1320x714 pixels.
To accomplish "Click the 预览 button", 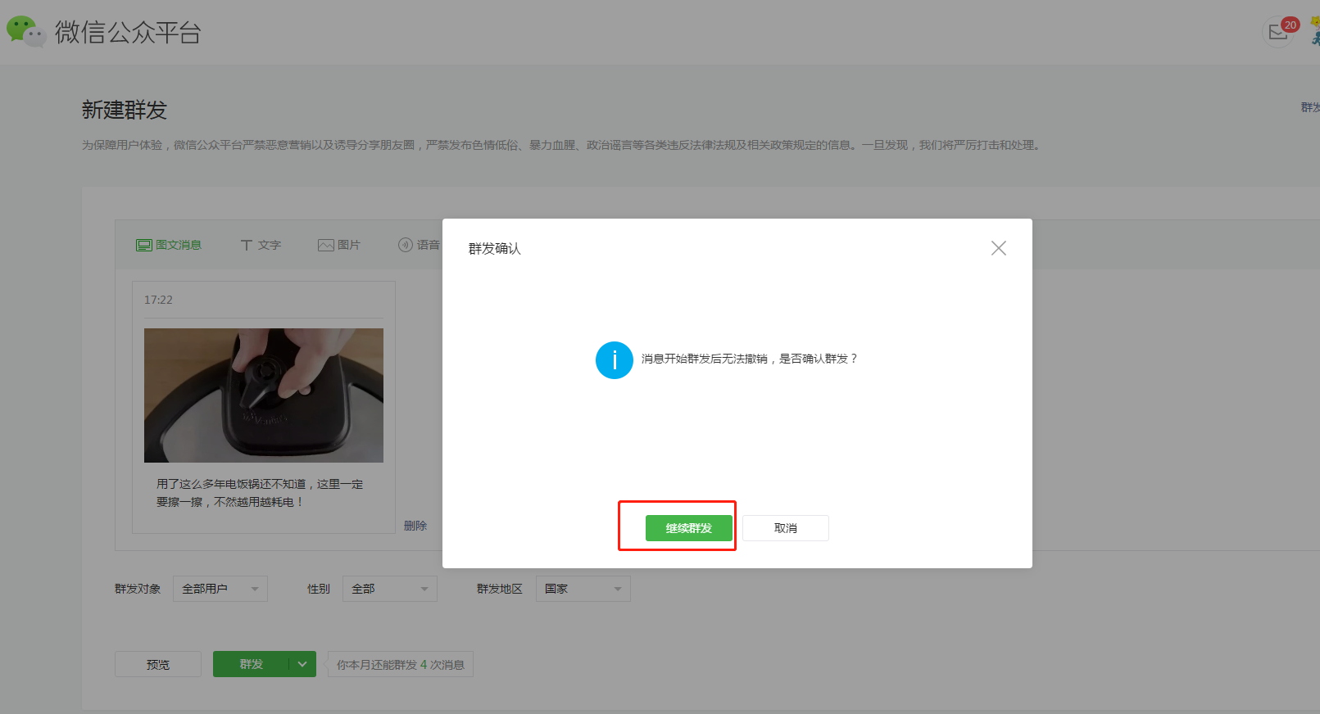I will tap(158, 664).
